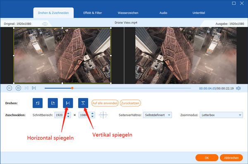This screenshot has height=164, width=248.
Task: Rotate video left 90 degrees
Action: tap(38, 103)
